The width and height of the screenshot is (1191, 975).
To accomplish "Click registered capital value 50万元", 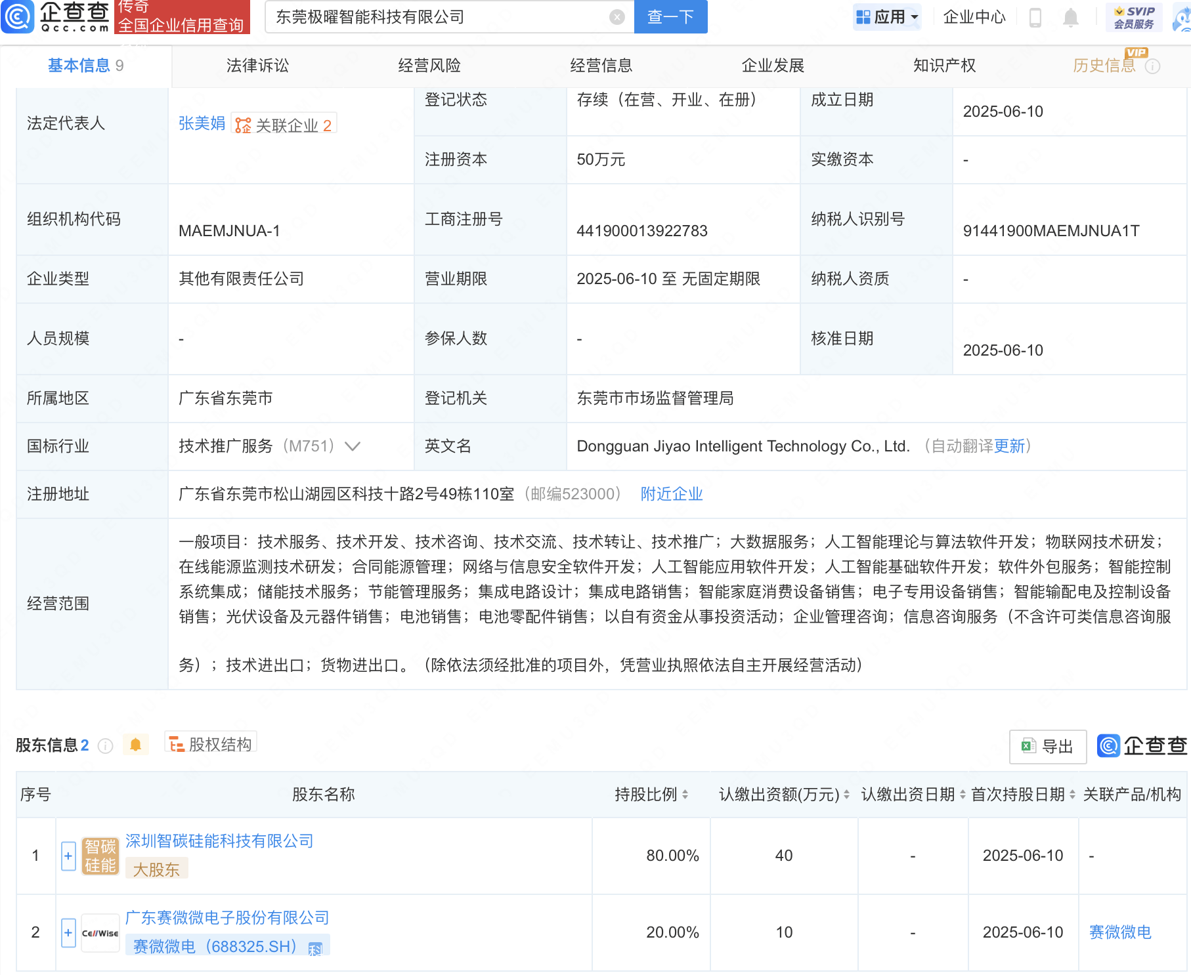I will click(601, 159).
